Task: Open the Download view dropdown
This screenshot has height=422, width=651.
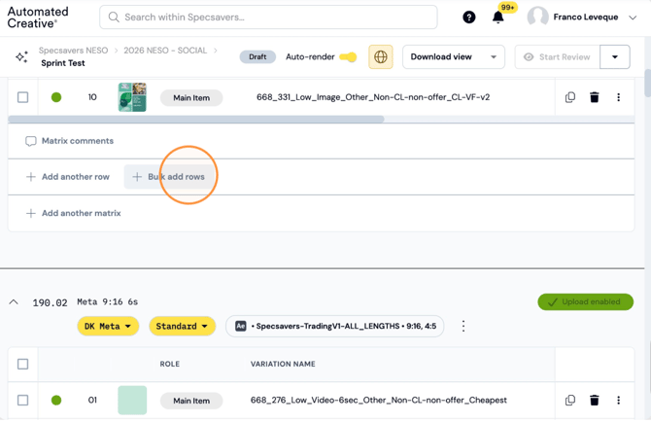Action: [454, 57]
